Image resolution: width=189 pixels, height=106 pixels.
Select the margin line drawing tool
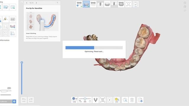coord(6,19)
